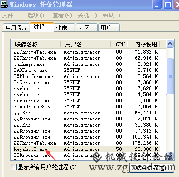Go to the 用户 tab
Screen dimensions: 179x177
(109, 28)
